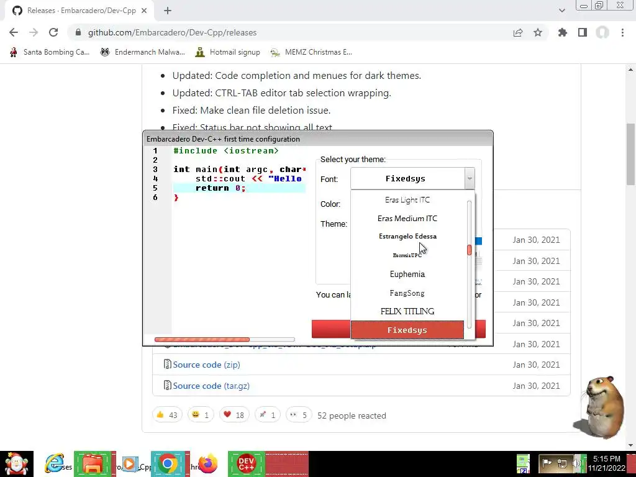636x477 pixels.
Task: Choose Euphemia font
Action: 407,274
